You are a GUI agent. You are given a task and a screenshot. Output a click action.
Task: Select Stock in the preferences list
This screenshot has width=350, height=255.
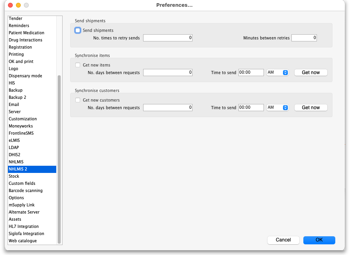coord(14,176)
